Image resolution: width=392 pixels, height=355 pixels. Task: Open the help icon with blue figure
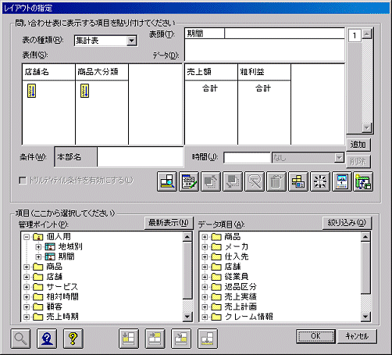coord(47,339)
